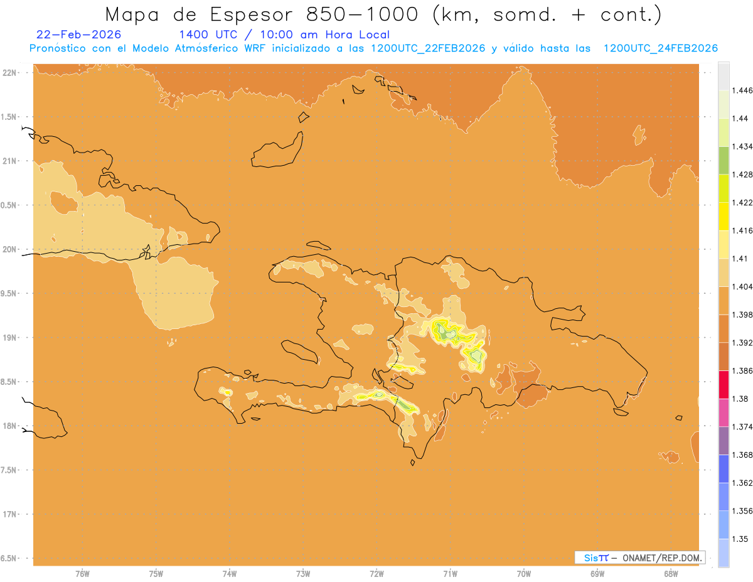The width and height of the screenshot is (753, 582).
Task: Click the '71W' longitude label
Action: click(451, 574)
